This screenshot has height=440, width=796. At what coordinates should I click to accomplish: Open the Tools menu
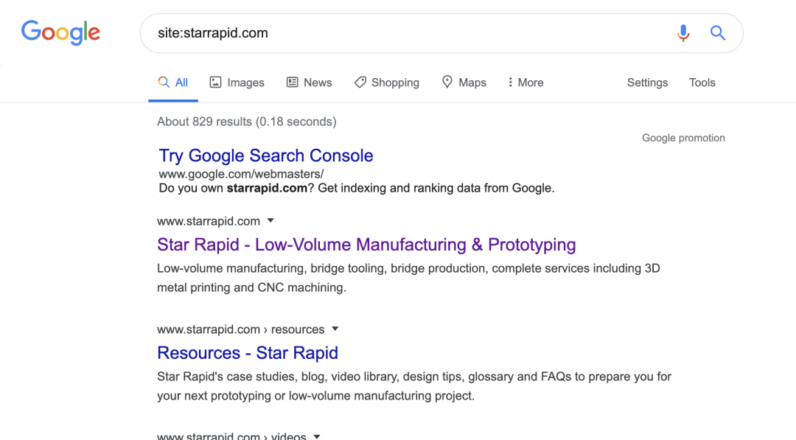(x=702, y=83)
